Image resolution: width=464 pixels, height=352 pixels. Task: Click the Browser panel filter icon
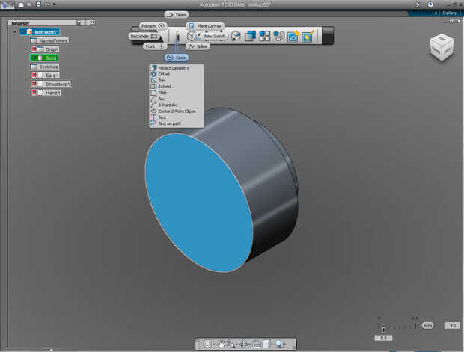point(79,22)
